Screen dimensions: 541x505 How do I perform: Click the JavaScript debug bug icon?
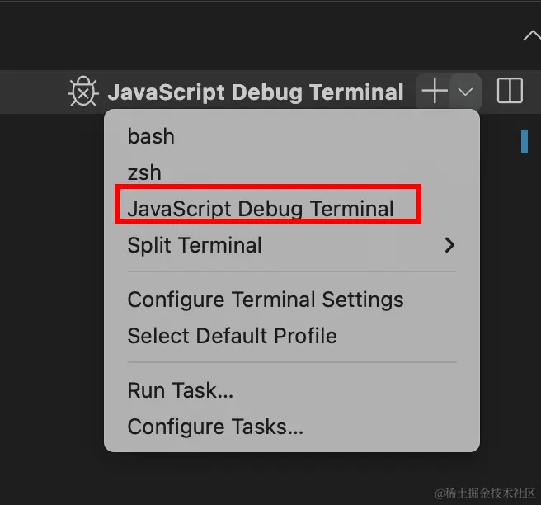82,92
